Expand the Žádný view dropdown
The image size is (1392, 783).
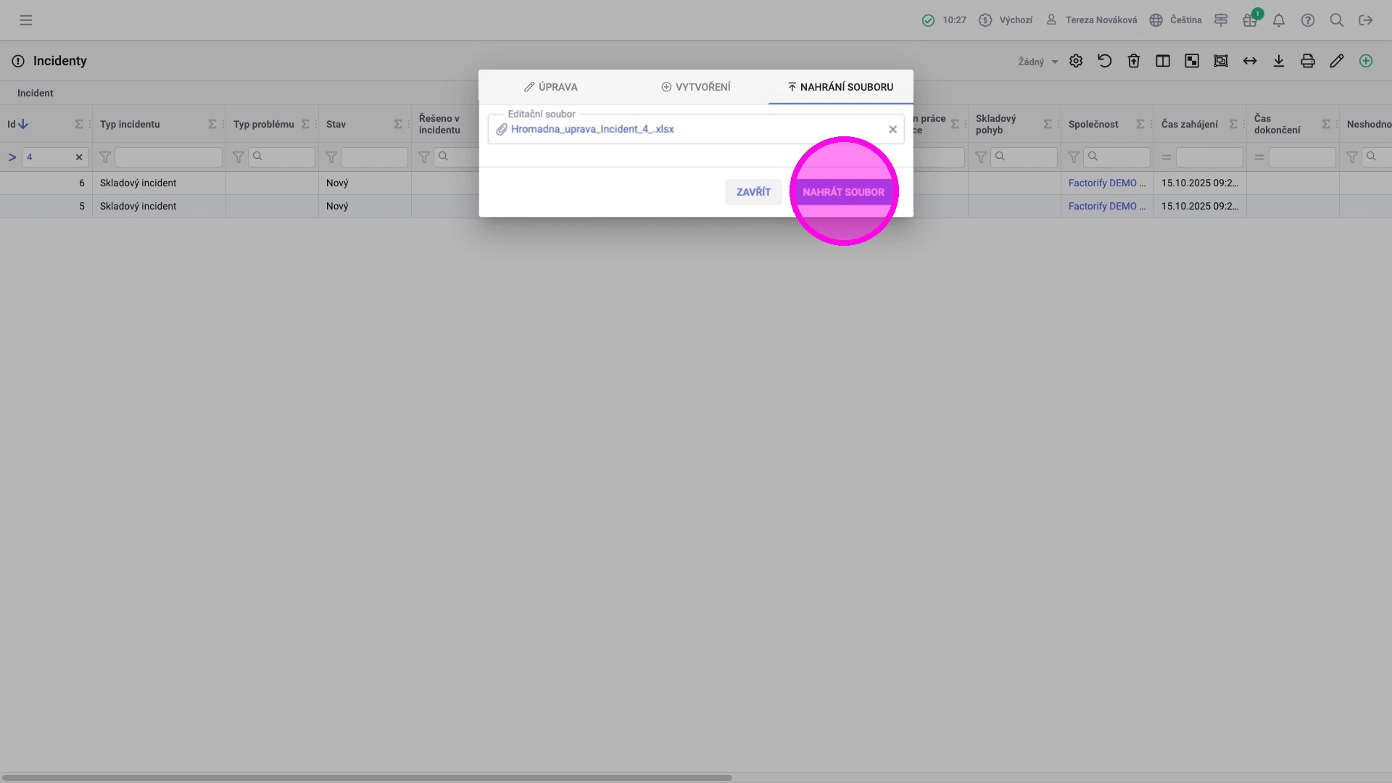(x=1037, y=62)
